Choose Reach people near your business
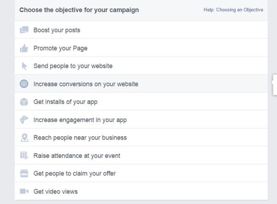This screenshot has width=277, height=204. click(80, 138)
